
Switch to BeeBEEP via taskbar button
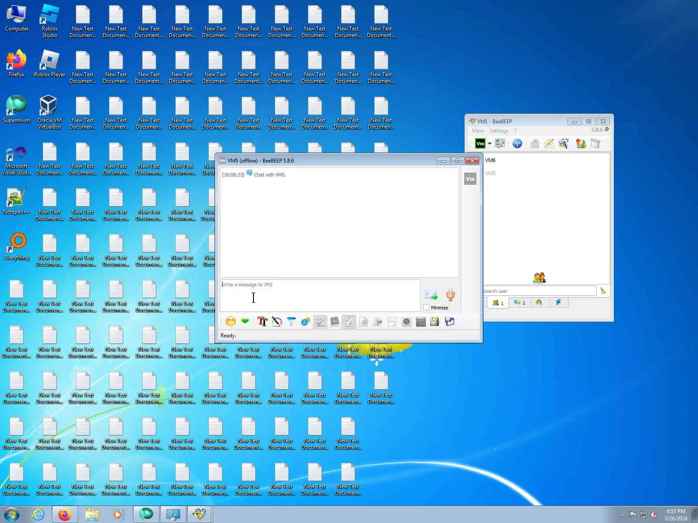click(199, 515)
